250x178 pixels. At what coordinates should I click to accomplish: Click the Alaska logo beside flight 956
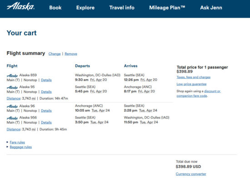tap(12, 118)
